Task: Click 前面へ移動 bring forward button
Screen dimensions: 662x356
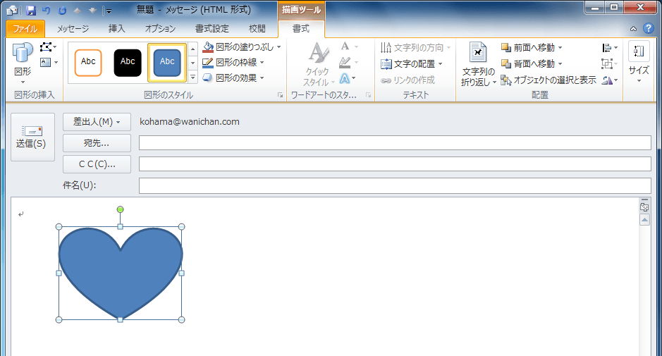Action: tap(528, 47)
